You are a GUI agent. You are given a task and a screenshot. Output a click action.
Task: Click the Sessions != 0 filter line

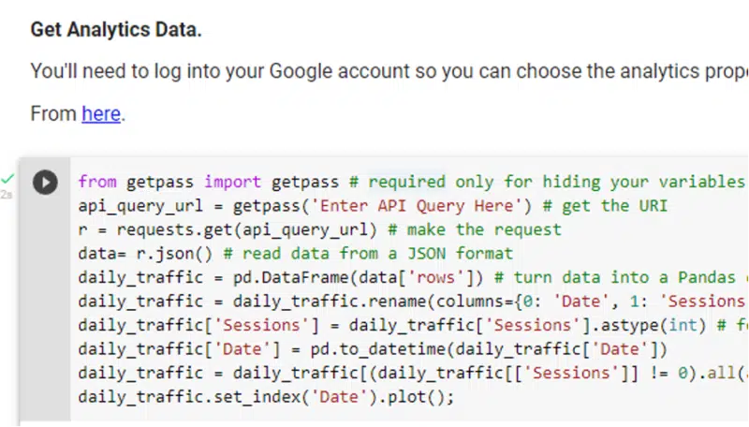coord(374,374)
